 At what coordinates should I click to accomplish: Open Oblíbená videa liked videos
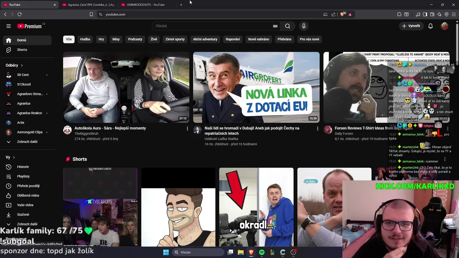(27, 195)
